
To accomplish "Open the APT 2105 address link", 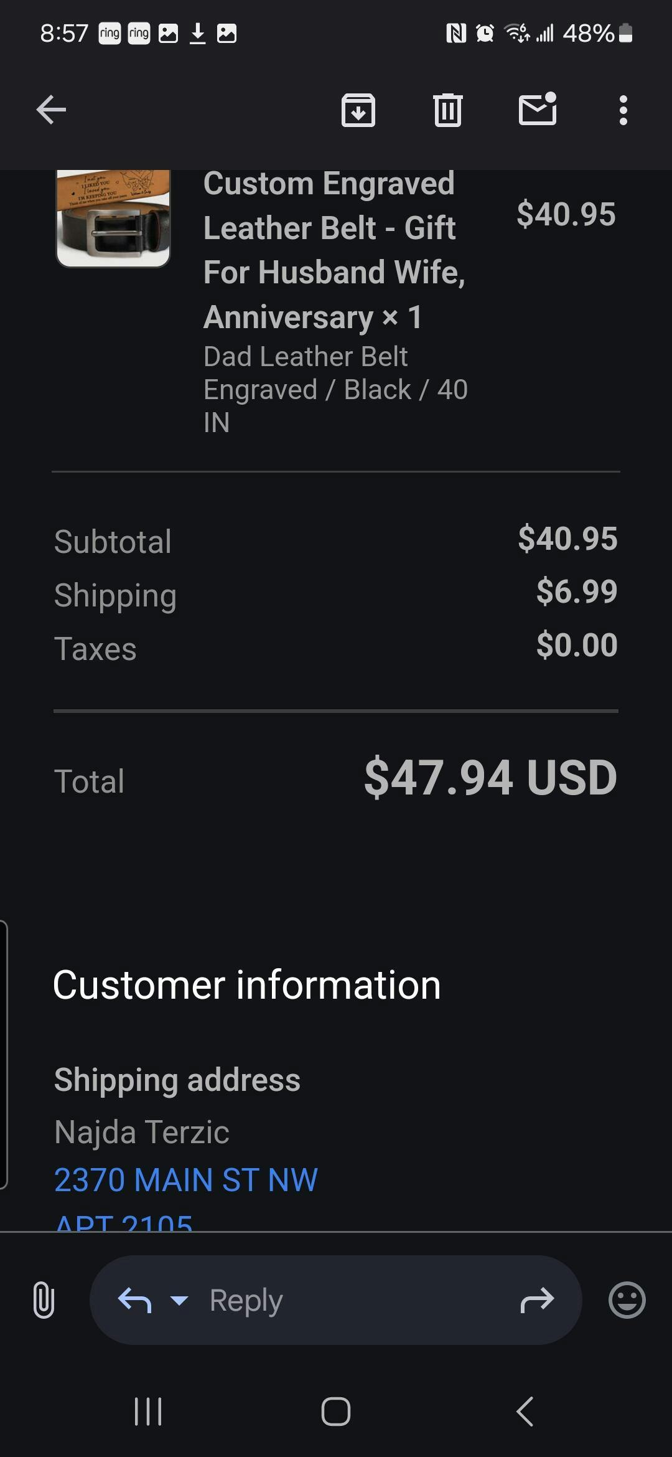I will 124,1223.
